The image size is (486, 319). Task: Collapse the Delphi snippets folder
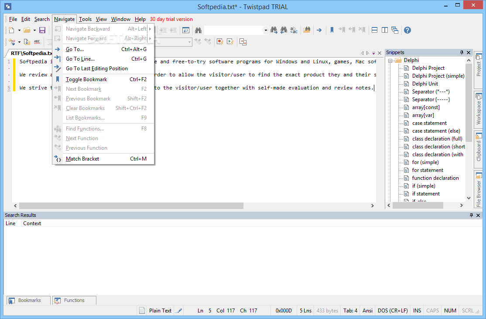point(390,61)
